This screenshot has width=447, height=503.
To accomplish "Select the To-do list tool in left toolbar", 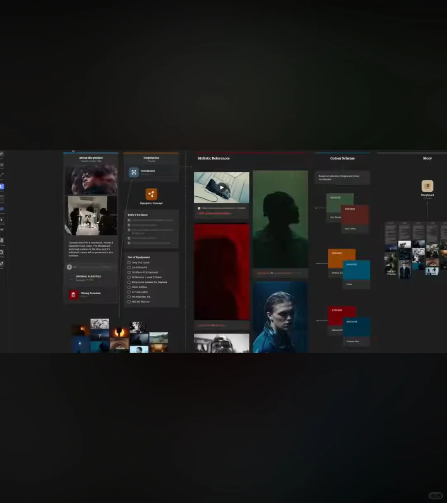I will point(1,164).
